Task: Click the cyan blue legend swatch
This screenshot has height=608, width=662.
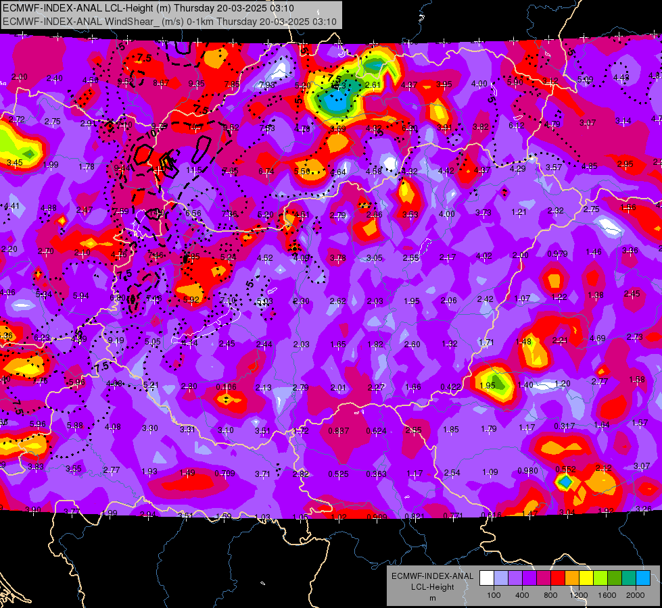Action: coord(643,578)
